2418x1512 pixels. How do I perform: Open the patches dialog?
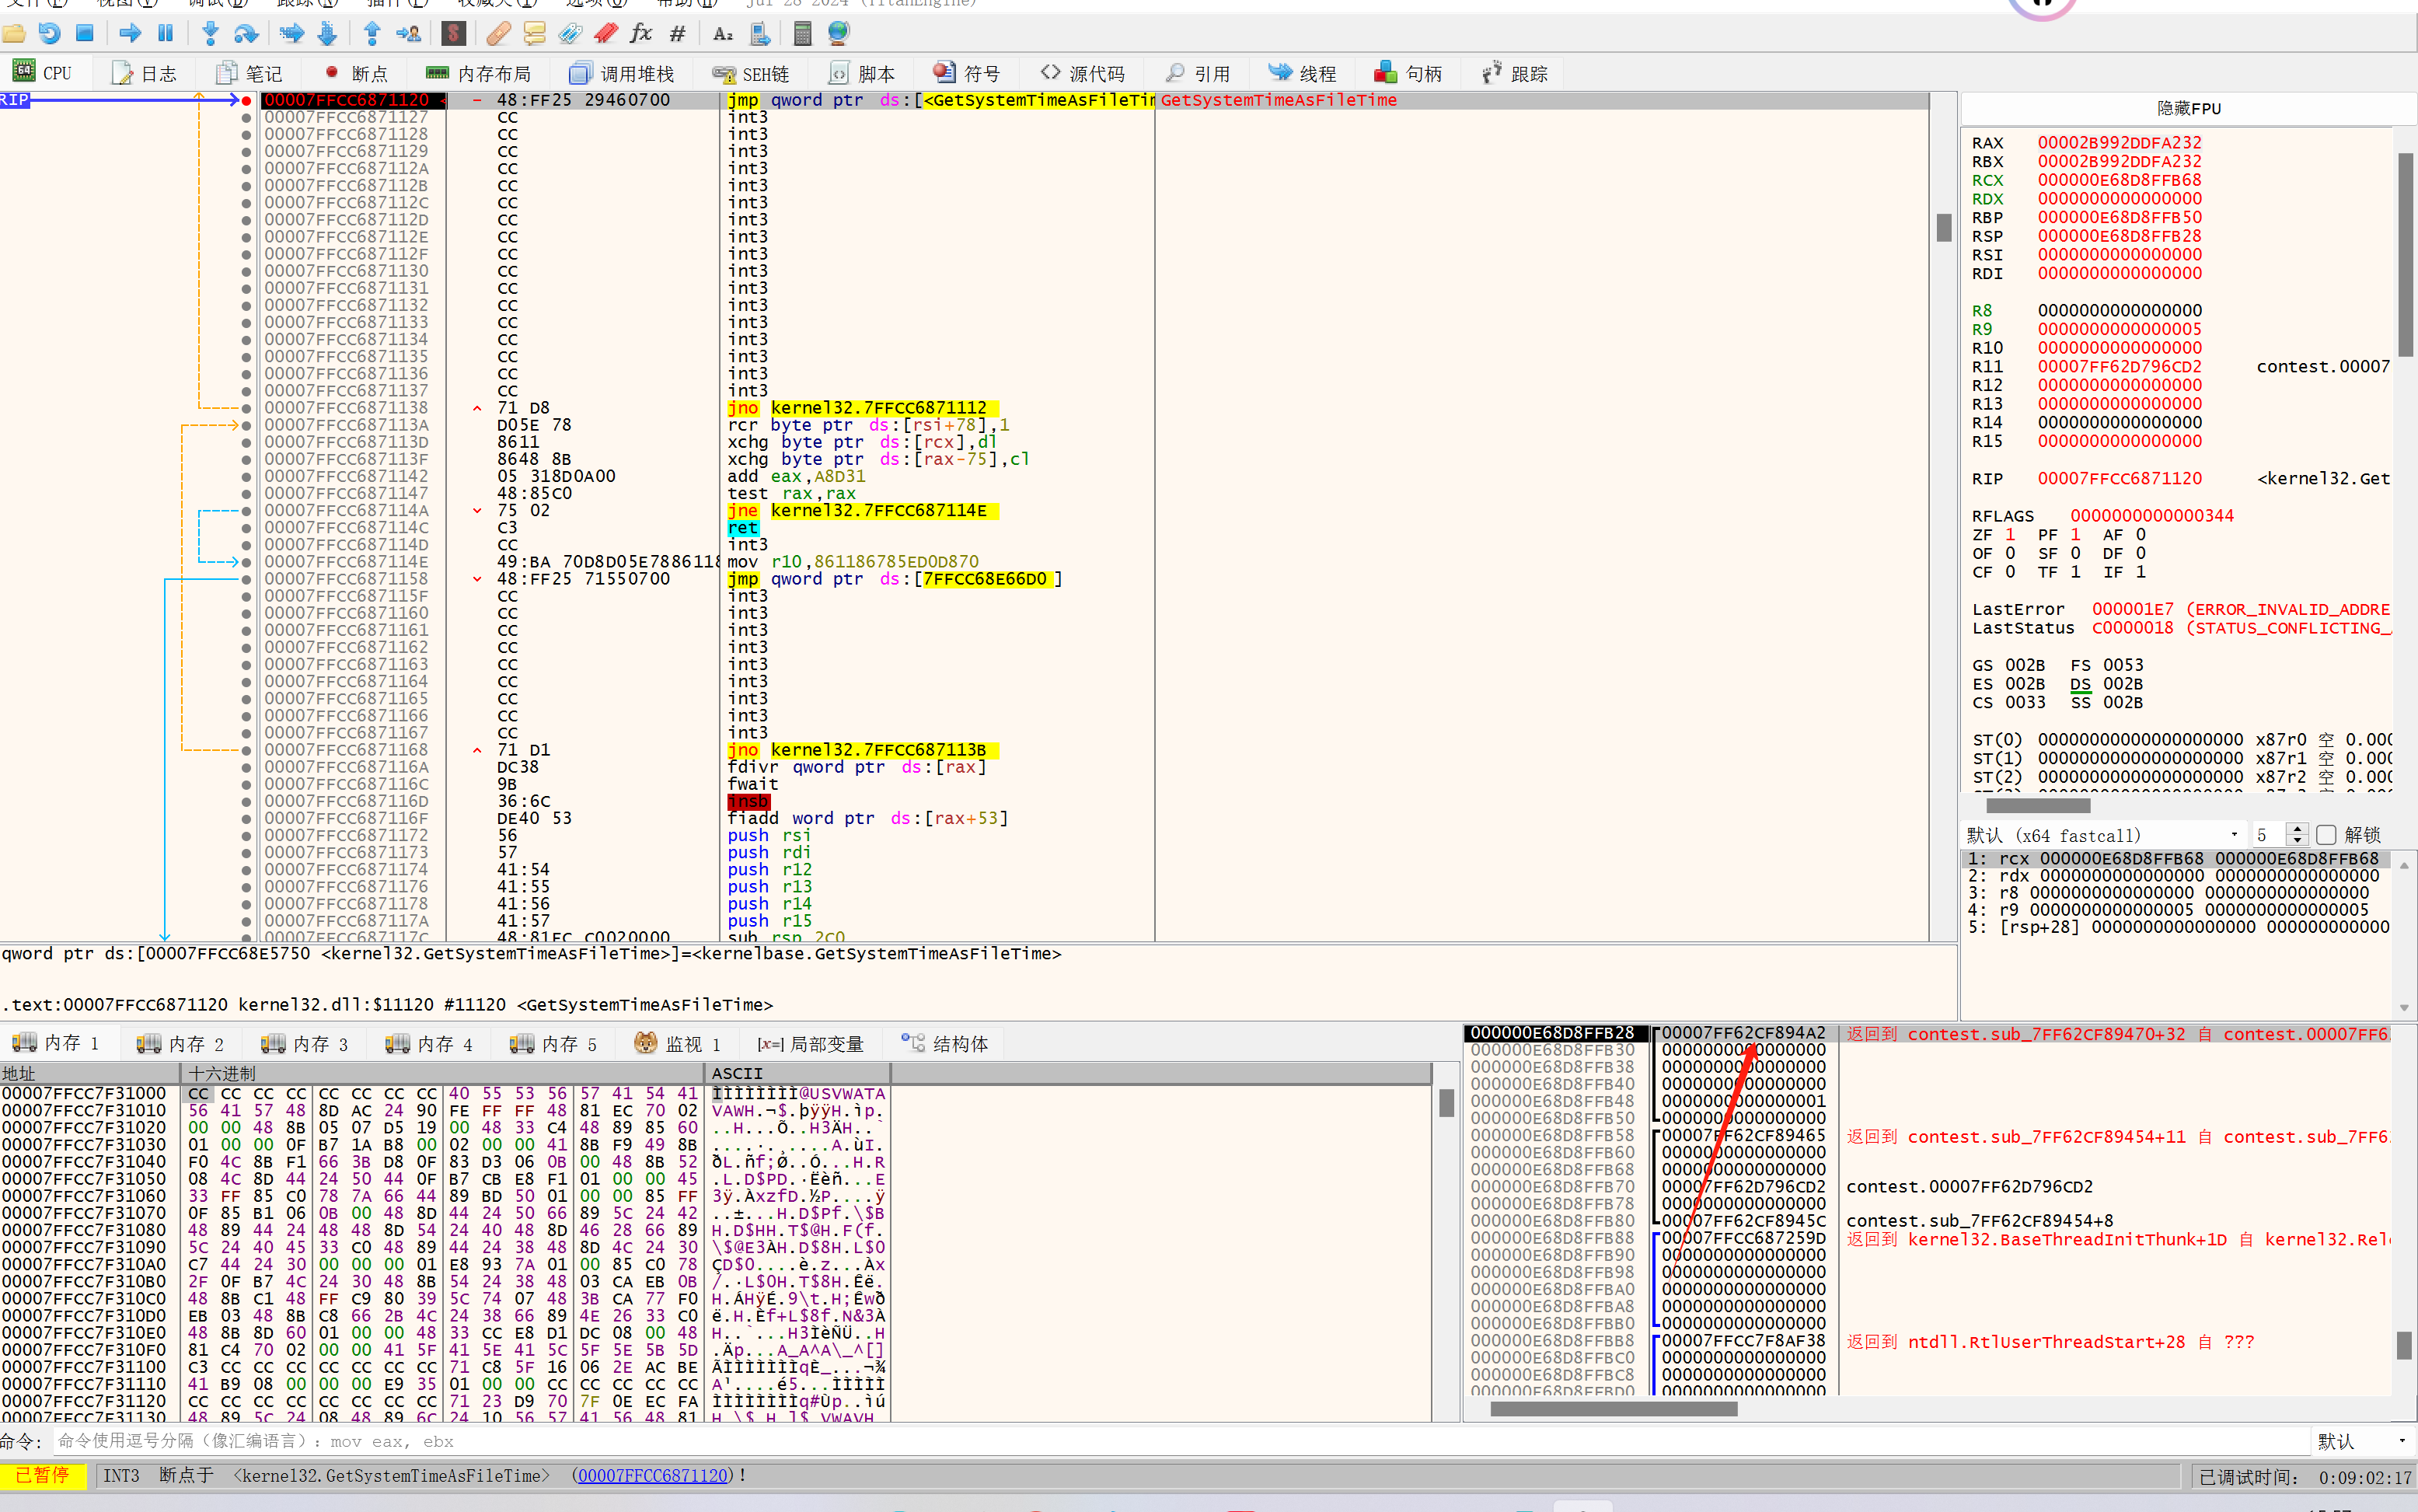click(499, 34)
